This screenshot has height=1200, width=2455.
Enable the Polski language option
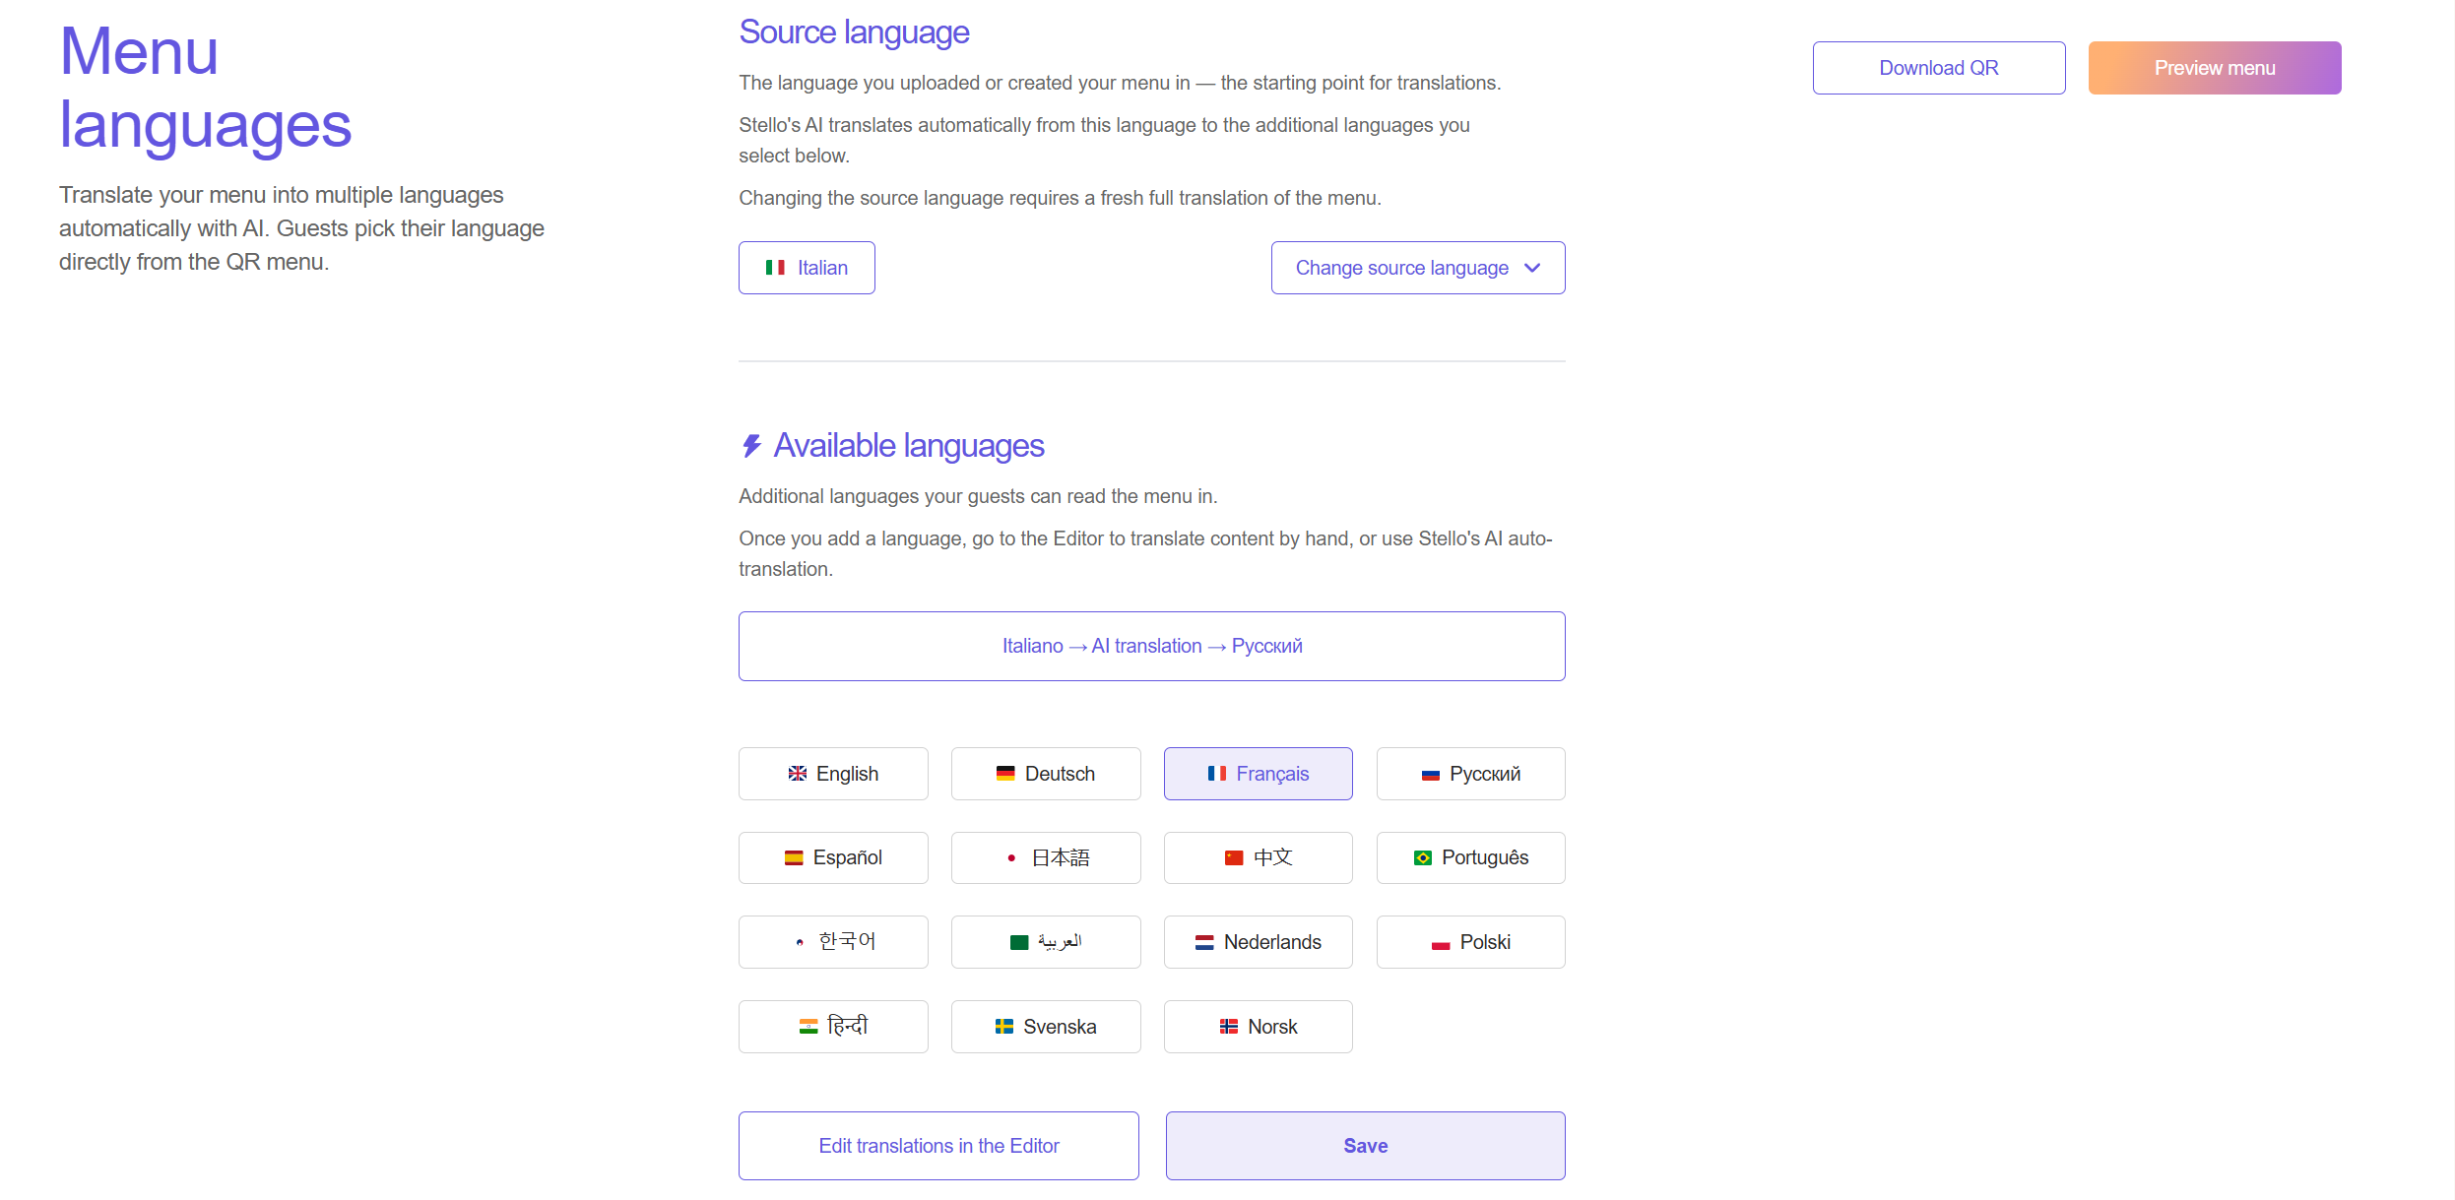coord(1470,942)
